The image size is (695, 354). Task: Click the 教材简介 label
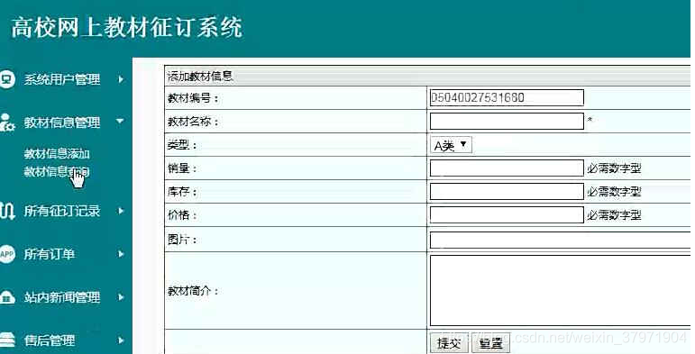click(193, 291)
